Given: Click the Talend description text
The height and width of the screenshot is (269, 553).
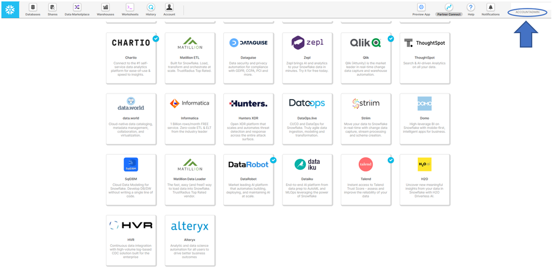Looking at the screenshot, I should 366,190.
